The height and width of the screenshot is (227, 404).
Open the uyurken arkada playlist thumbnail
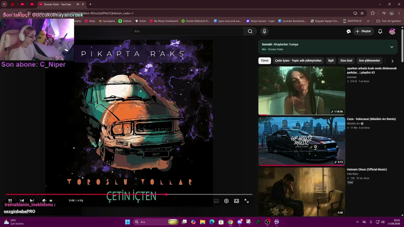click(x=302, y=91)
